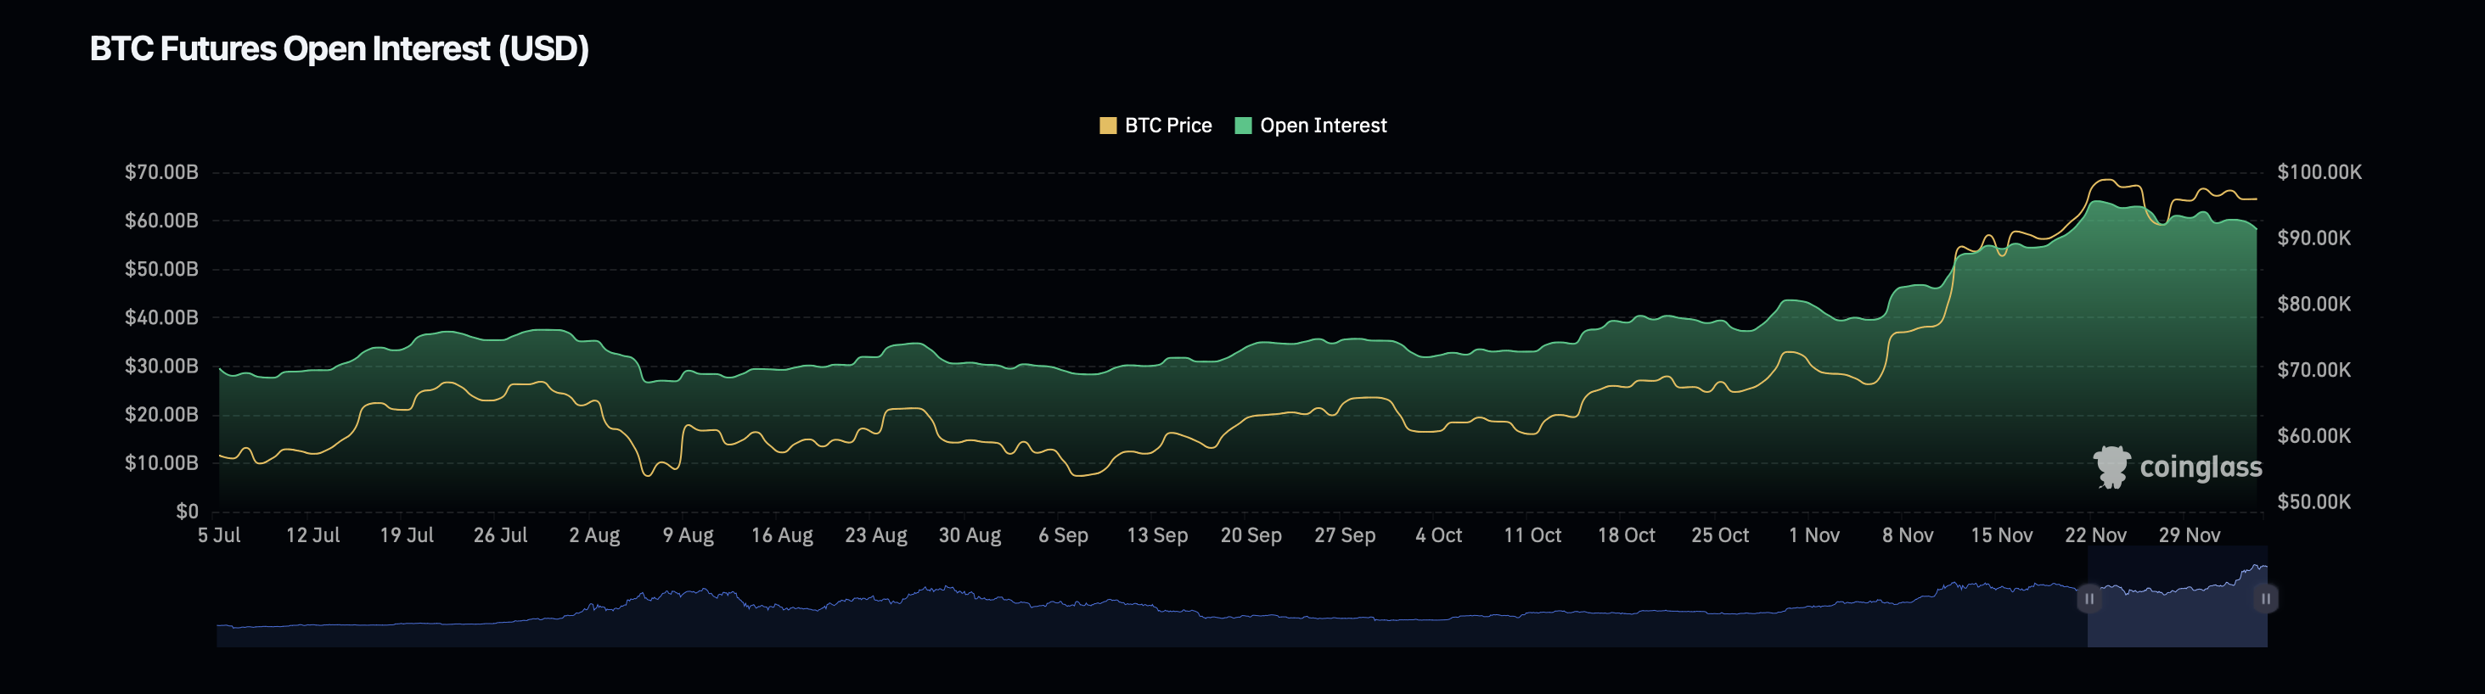The image size is (2485, 694).
Task: Click the 16 Aug date label
Action: 783,536
